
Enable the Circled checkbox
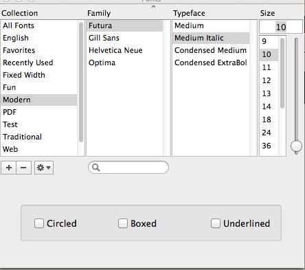(39, 223)
